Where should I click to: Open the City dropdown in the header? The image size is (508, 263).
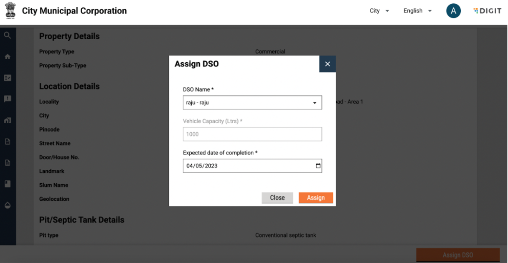(379, 11)
